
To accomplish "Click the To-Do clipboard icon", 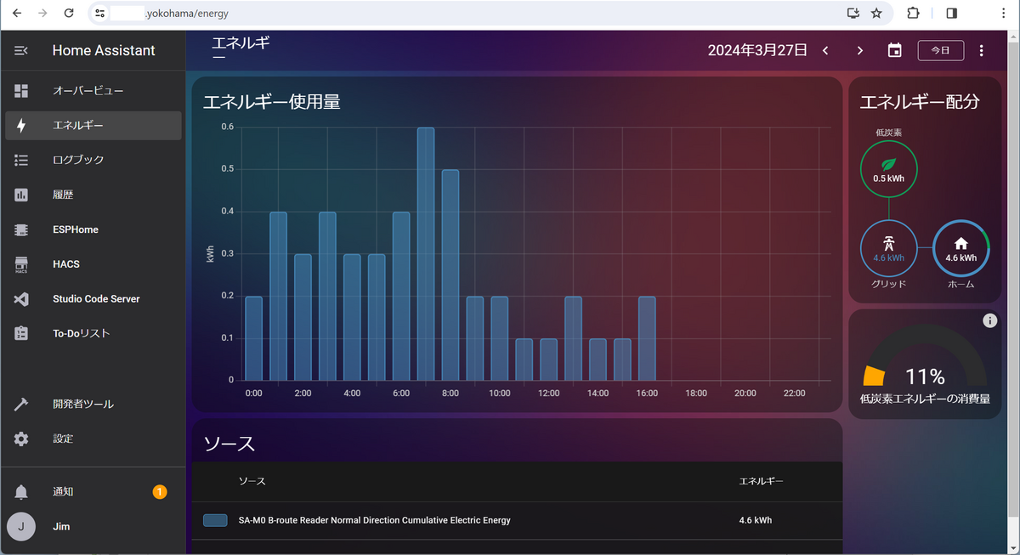I will coord(21,334).
